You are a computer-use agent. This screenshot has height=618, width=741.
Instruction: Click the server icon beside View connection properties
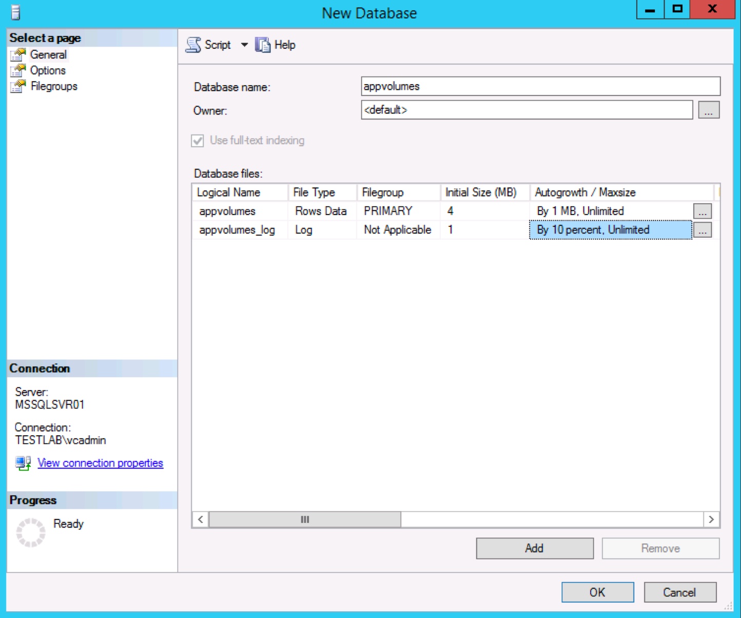pyautogui.click(x=23, y=462)
